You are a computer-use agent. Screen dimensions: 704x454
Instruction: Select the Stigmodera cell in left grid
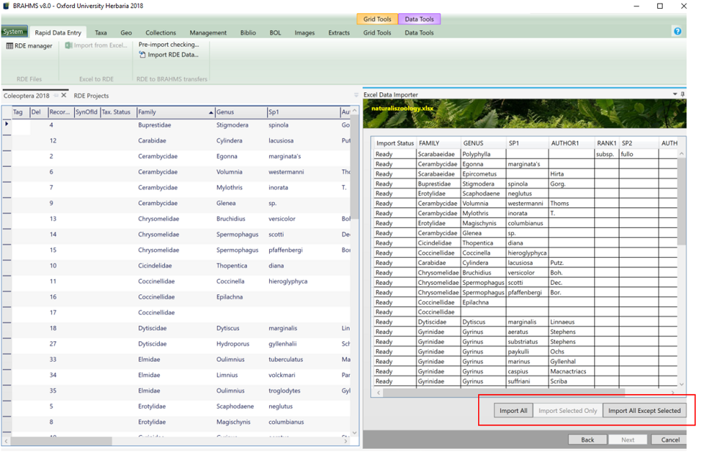(241, 125)
